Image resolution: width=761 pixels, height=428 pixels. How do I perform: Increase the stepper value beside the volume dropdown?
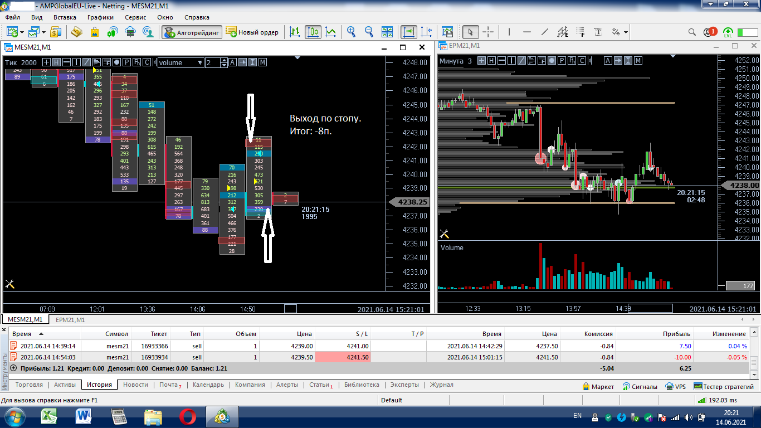coord(225,60)
